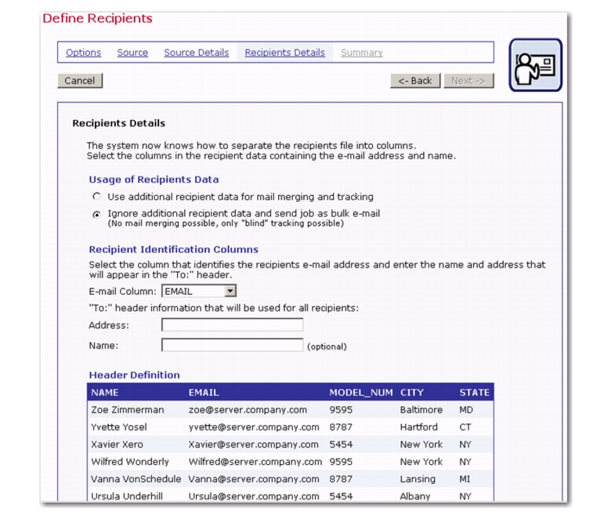Select the Zoe Zimmerman name cell
Screen dimensions: 604x519
[128, 410]
